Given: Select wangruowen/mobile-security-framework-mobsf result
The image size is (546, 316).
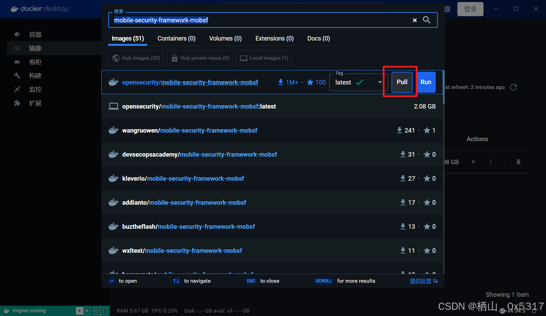Looking at the screenshot, I should pyautogui.click(x=272, y=131).
